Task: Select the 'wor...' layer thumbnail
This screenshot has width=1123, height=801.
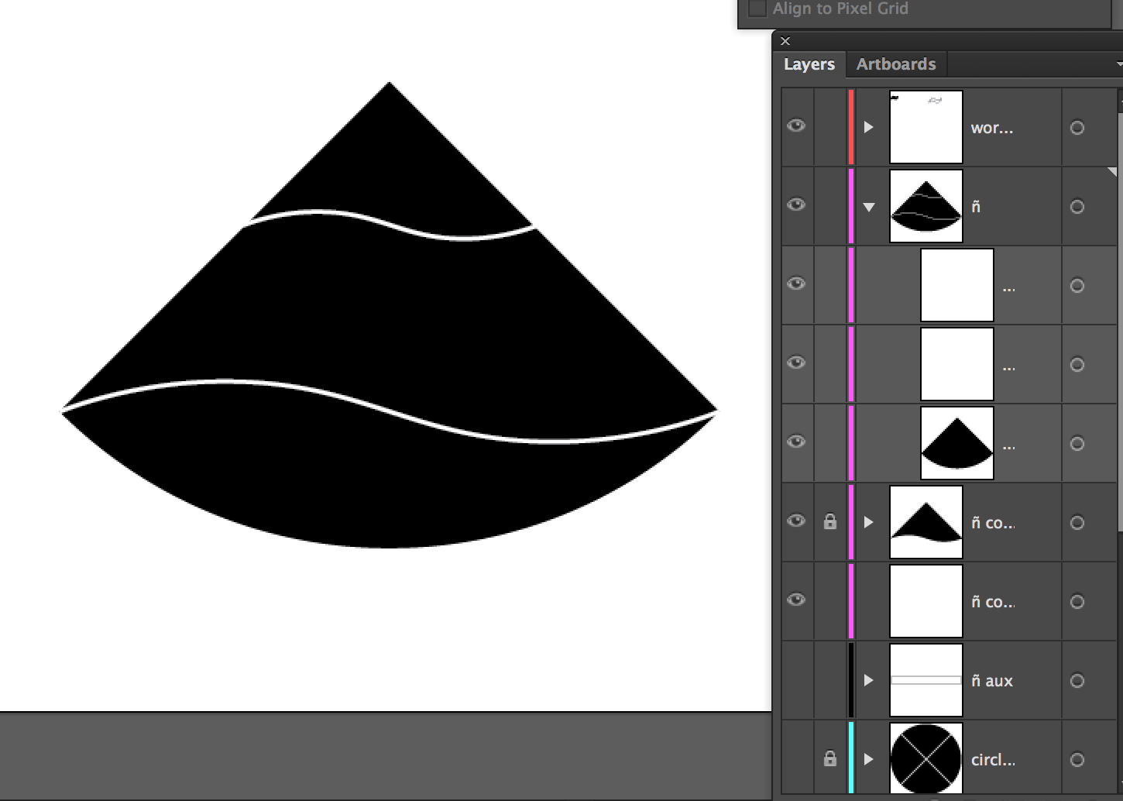Action: pyautogui.click(x=926, y=127)
